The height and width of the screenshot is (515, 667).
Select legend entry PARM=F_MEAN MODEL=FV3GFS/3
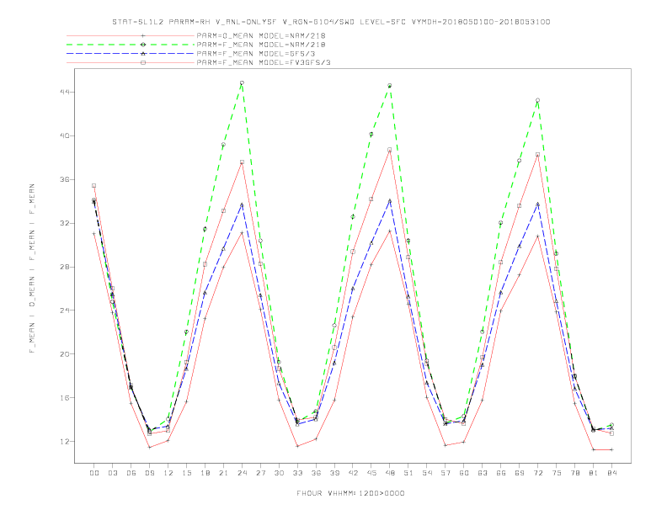tap(264, 62)
